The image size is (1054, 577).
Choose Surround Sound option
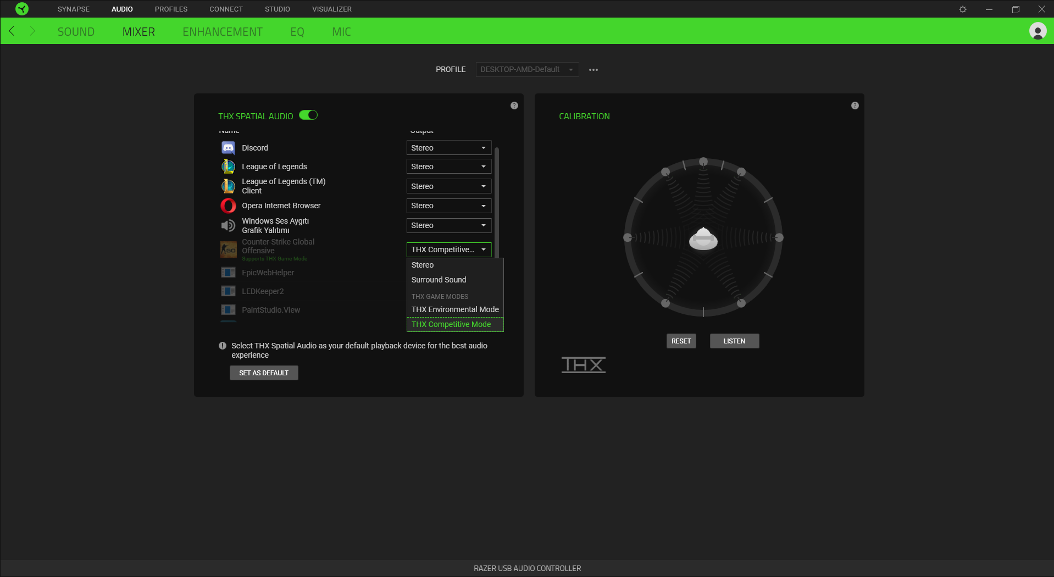tap(455, 280)
